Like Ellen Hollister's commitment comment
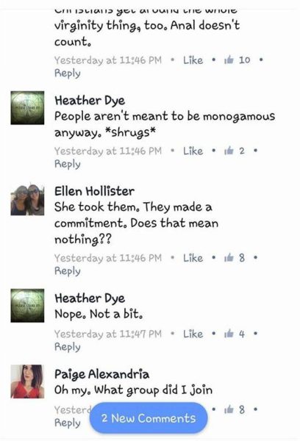Viewport: 300px width, 441px height. (x=193, y=258)
